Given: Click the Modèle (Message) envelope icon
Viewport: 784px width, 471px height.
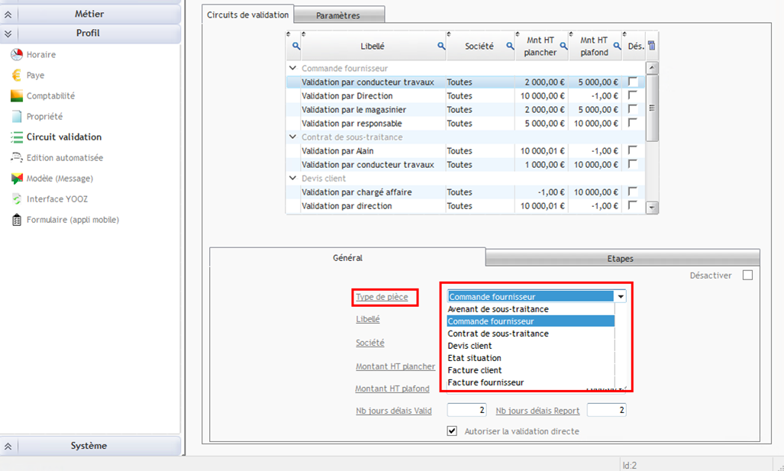Looking at the screenshot, I should 16,179.
